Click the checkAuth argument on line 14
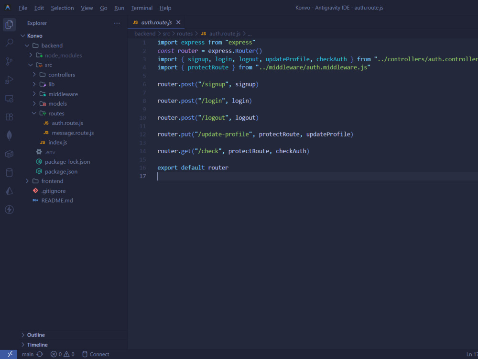The width and height of the screenshot is (478, 359). 291,151
